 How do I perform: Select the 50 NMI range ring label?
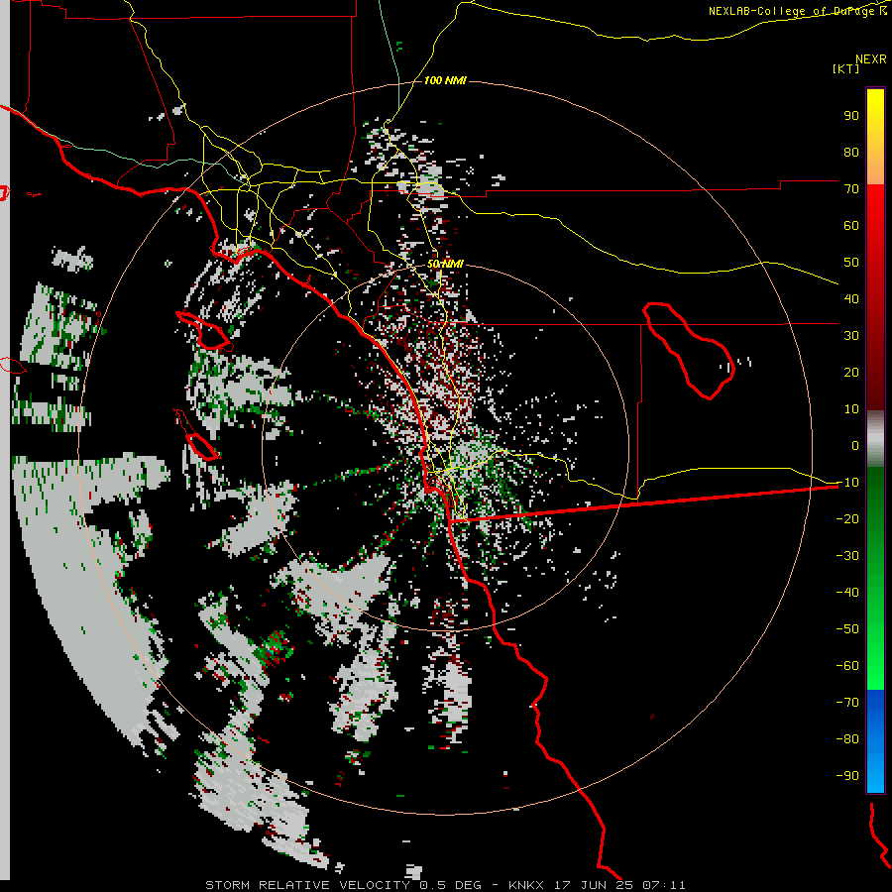[445, 264]
